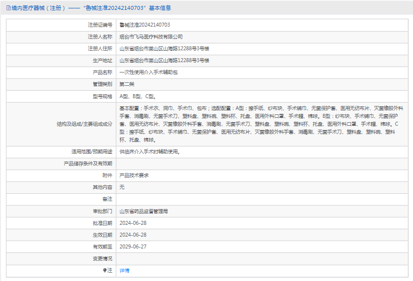Viewport: 413px width, 281px height.
Task: Click the 生产地址 label
Action: coord(103,60)
